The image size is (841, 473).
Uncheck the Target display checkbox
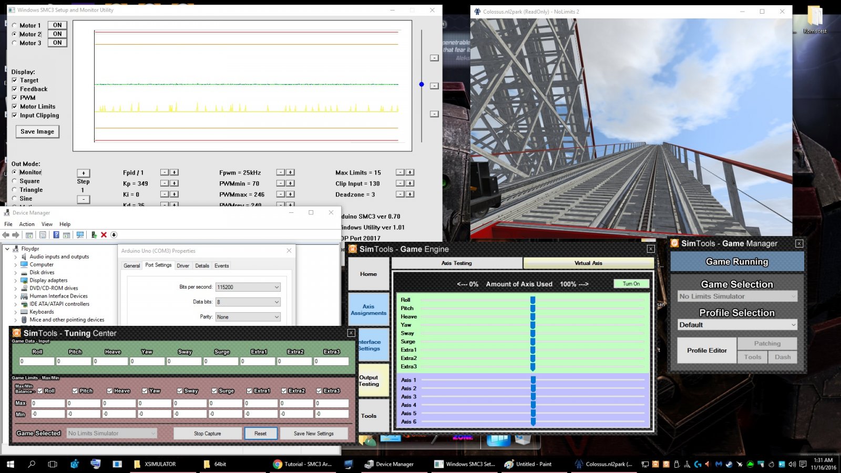coord(15,80)
